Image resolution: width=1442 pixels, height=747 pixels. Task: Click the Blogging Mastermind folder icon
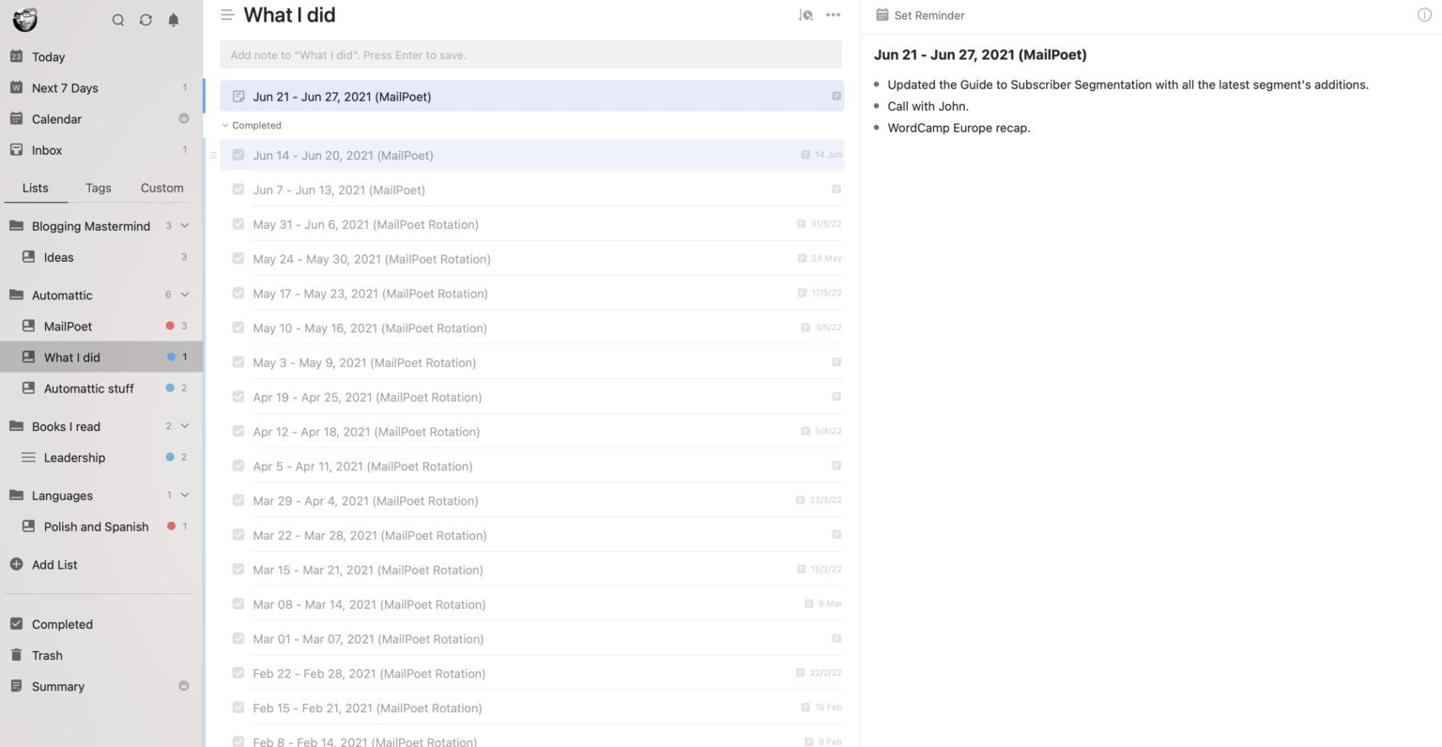pos(16,225)
